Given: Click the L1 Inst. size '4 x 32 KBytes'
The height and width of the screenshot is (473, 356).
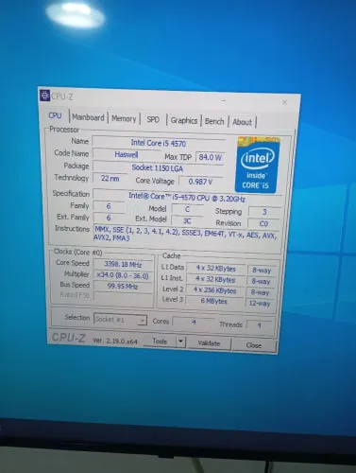Looking at the screenshot, I should pyautogui.click(x=215, y=279).
